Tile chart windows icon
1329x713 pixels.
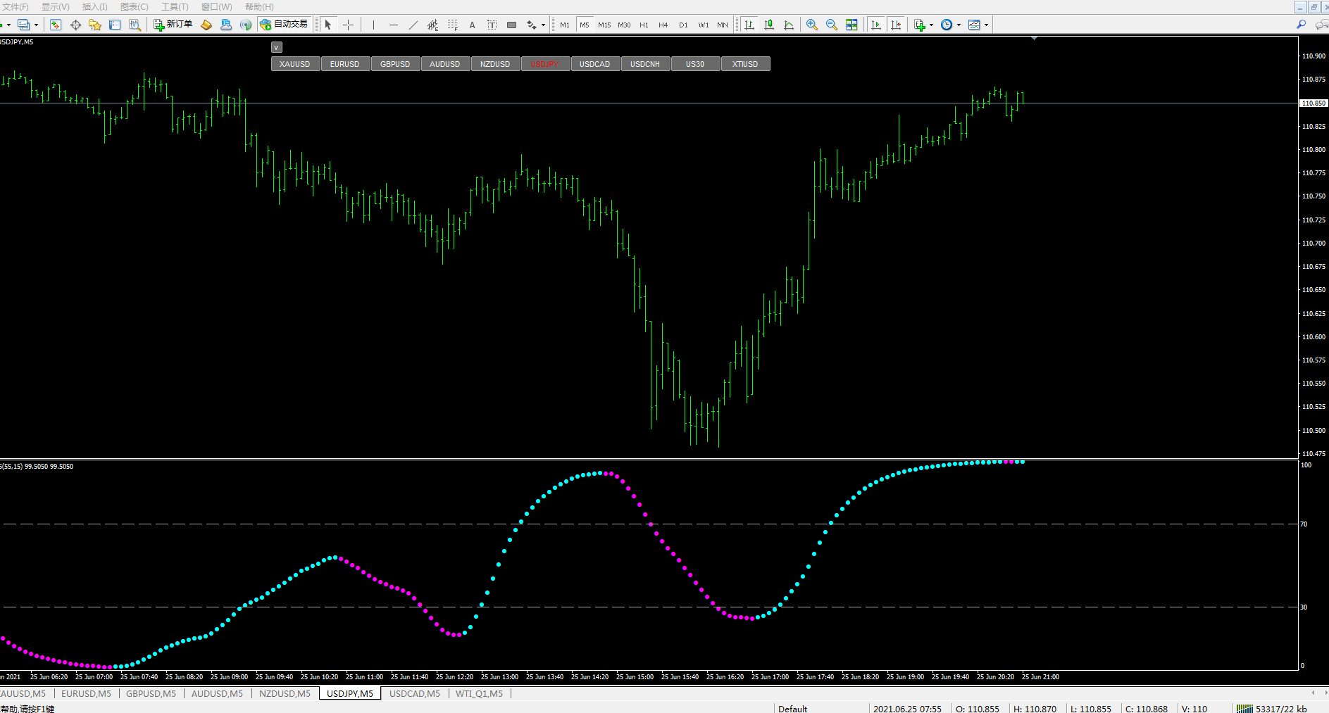point(851,25)
